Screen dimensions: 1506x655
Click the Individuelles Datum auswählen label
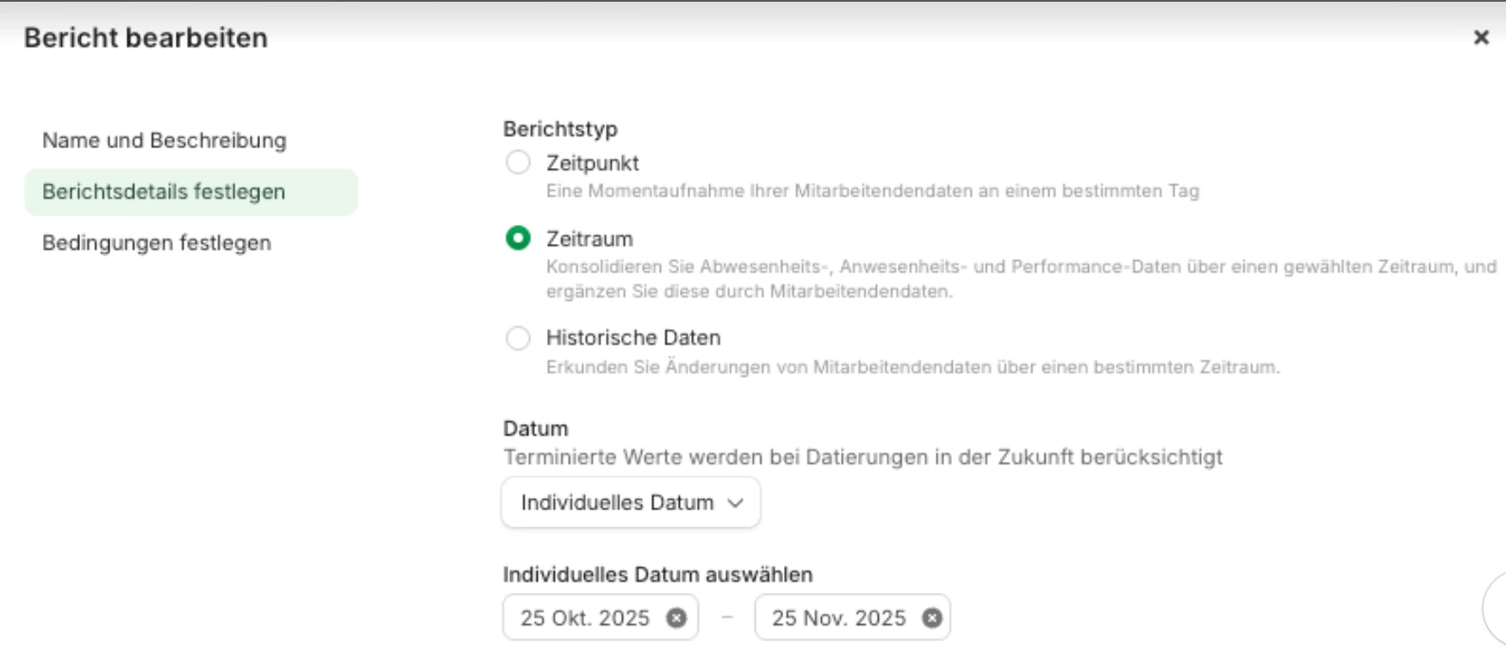(657, 575)
